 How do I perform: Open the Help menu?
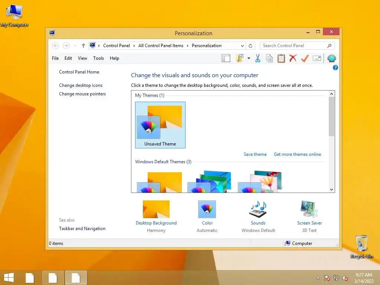(114, 58)
